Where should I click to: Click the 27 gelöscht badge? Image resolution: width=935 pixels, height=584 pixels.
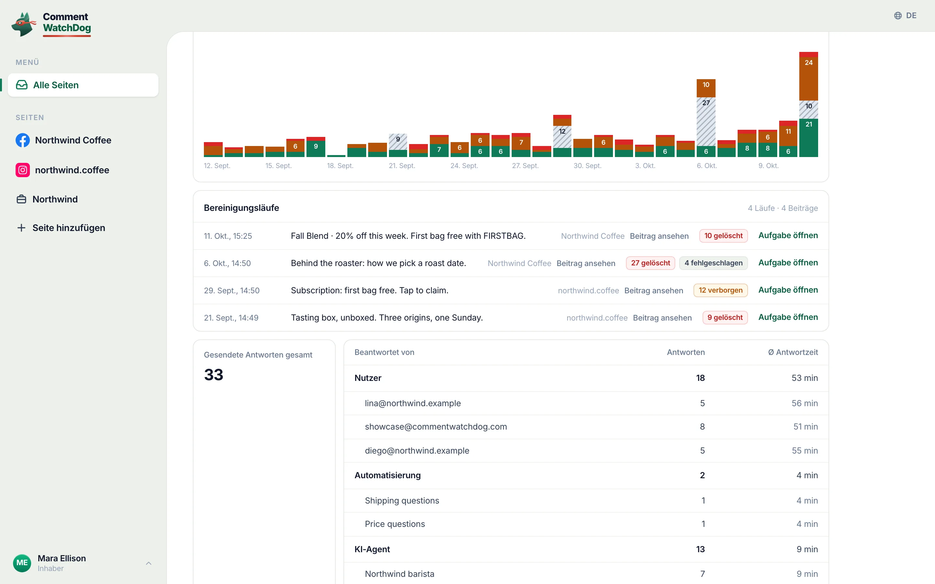(x=650, y=263)
